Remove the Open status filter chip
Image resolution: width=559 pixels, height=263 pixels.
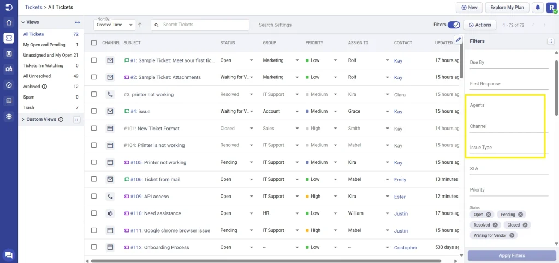pos(489,215)
